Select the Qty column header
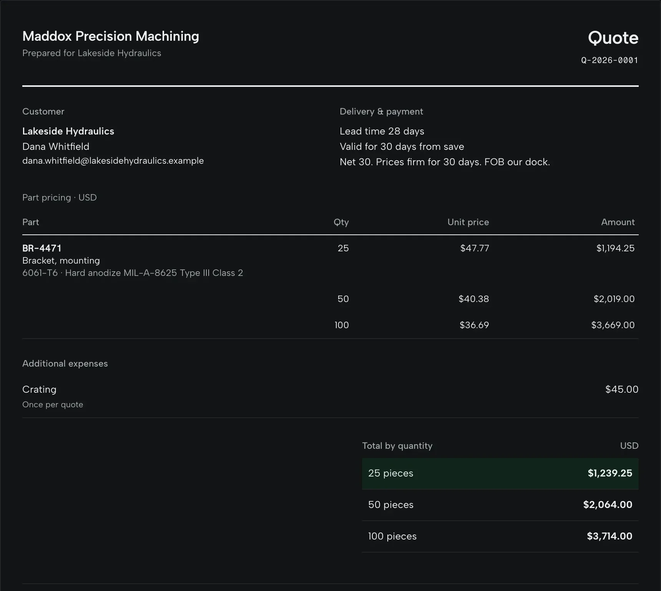661x591 pixels. click(341, 222)
